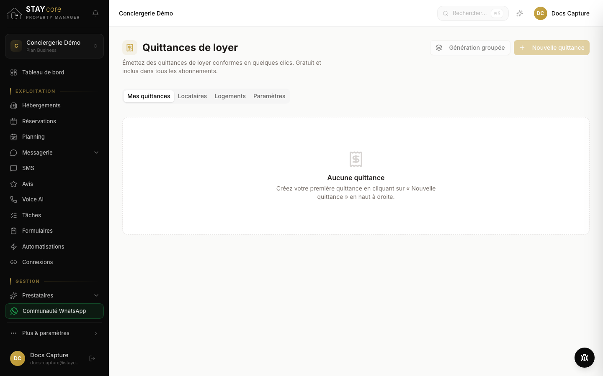
Task: Click the Tâches checklist icon
Action: click(x=13, y=215)
